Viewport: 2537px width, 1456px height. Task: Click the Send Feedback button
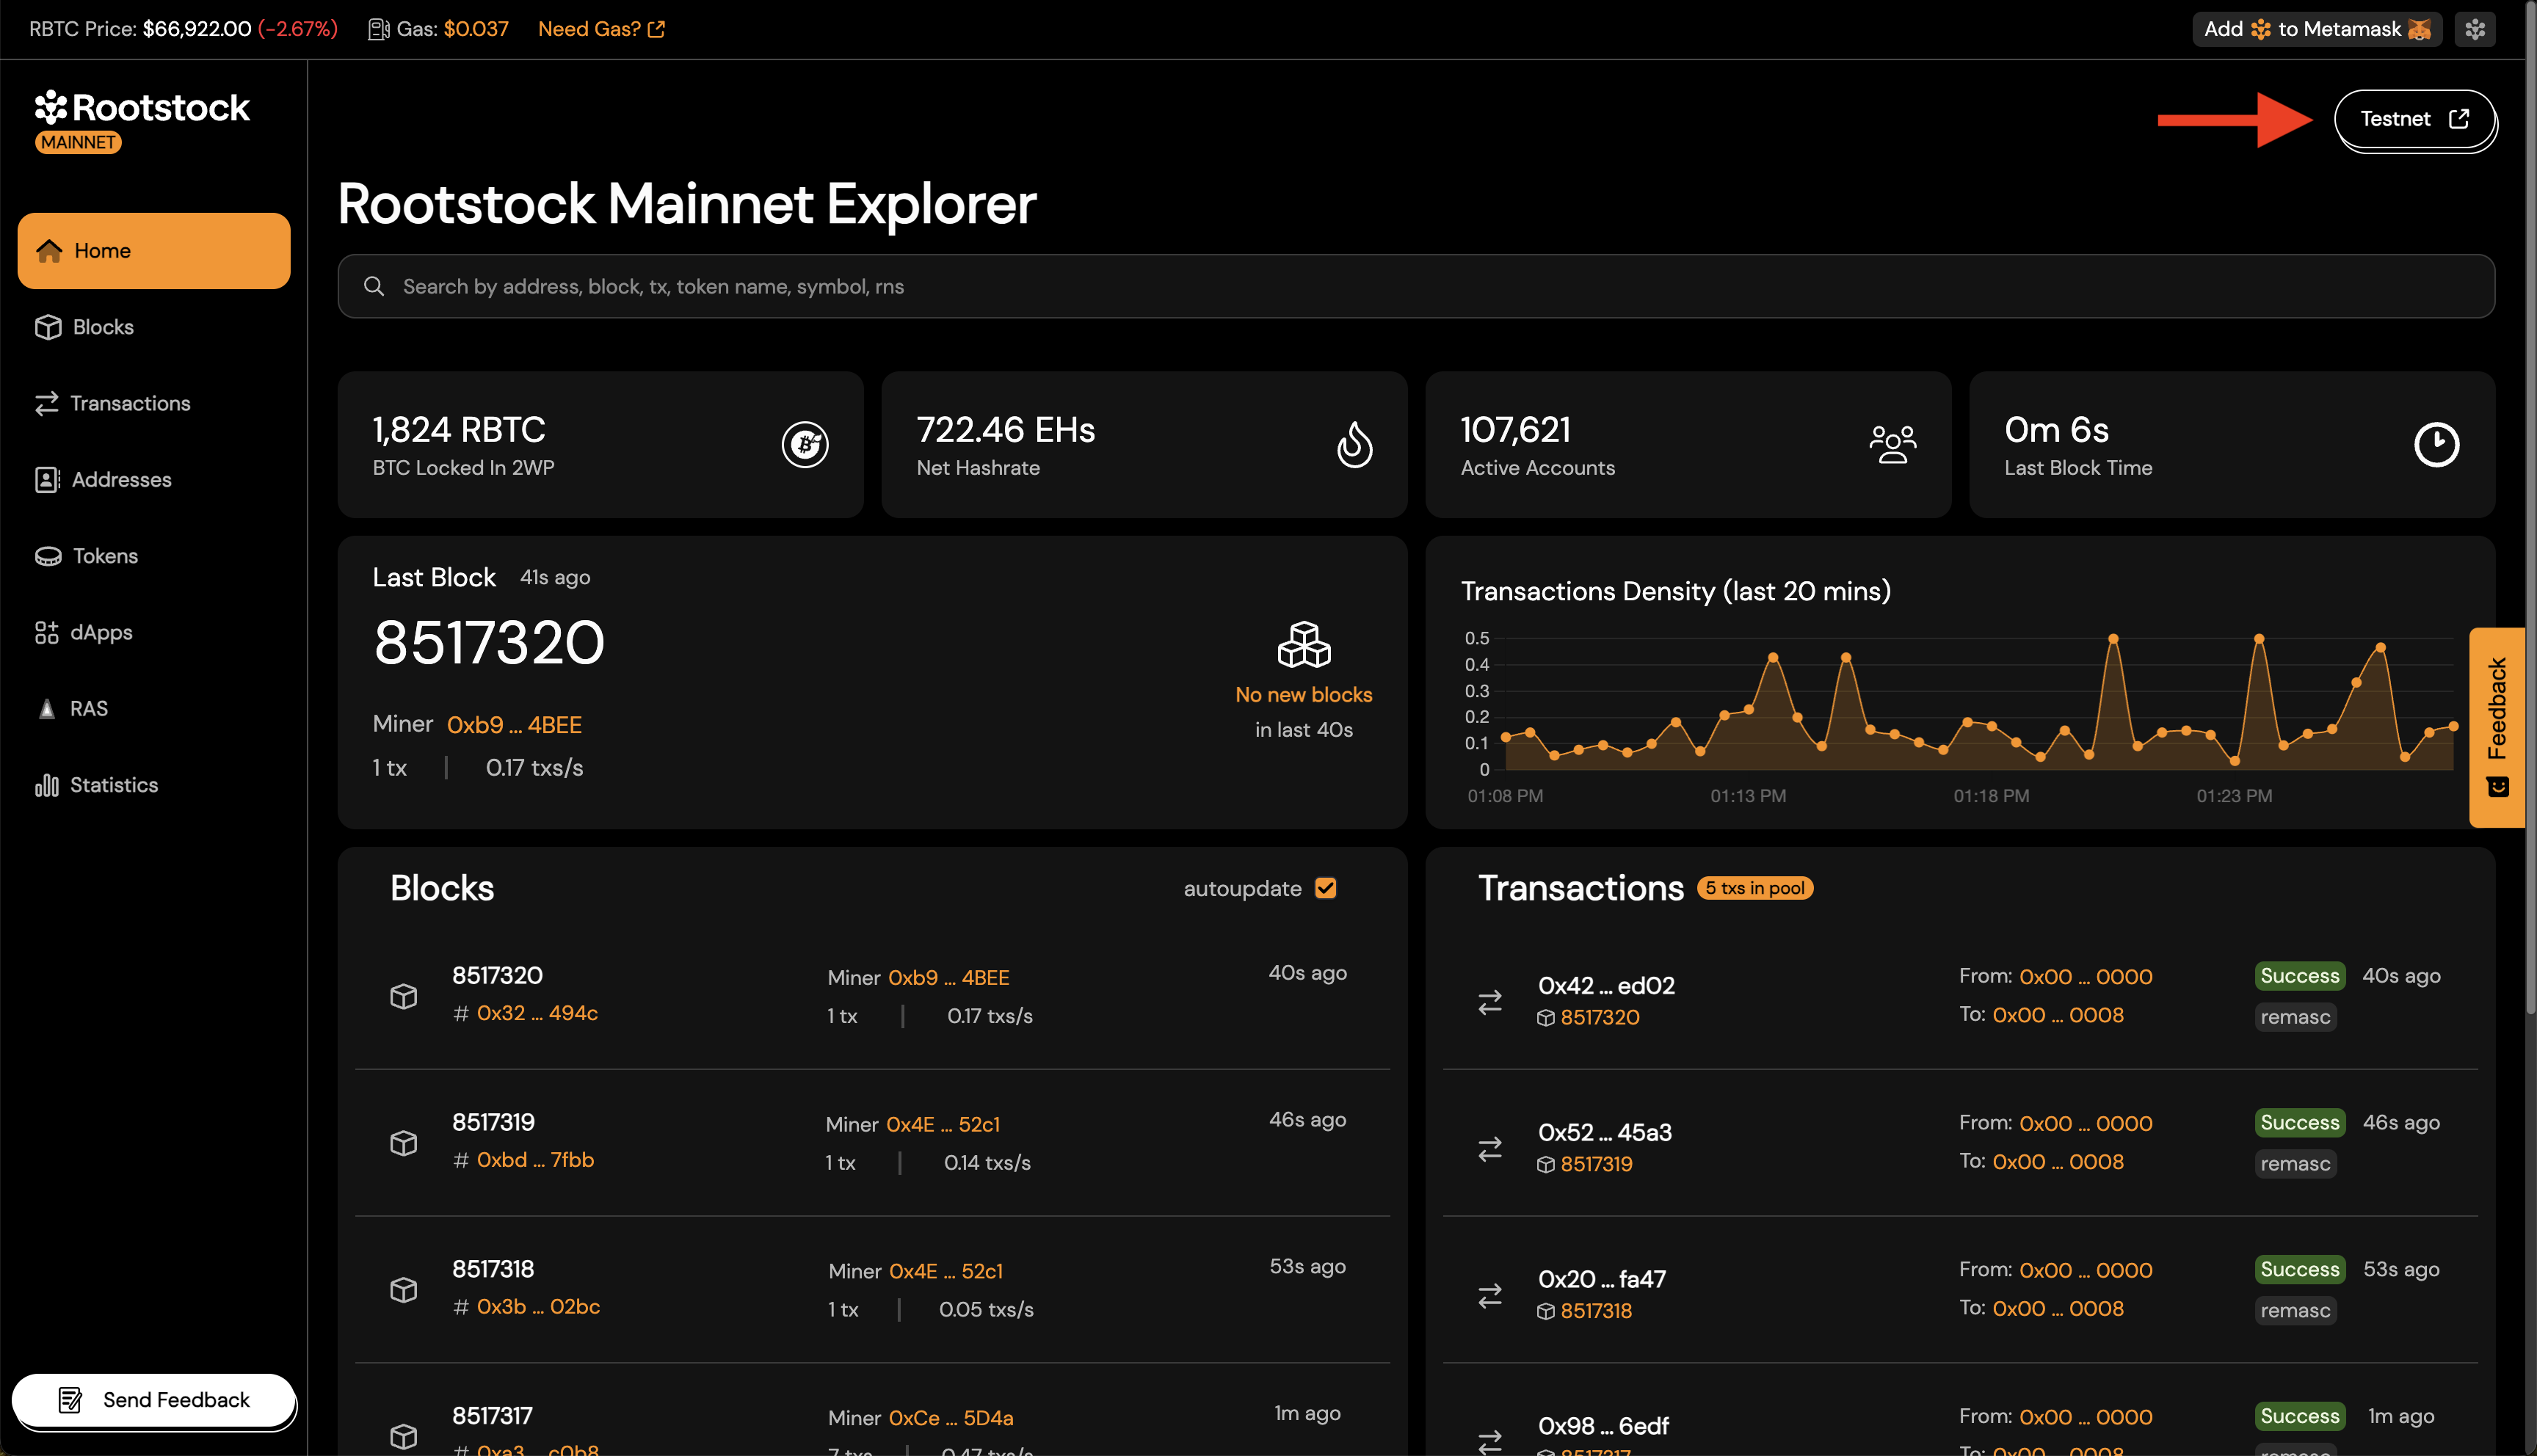154,1400
